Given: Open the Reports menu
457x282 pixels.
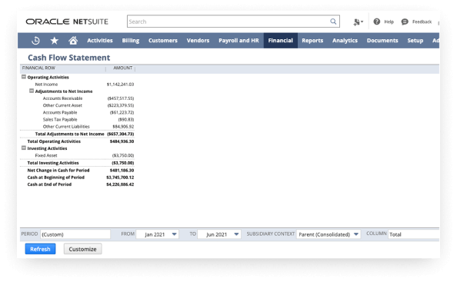Looking at the screenshot, I should (x=312, y=41).
